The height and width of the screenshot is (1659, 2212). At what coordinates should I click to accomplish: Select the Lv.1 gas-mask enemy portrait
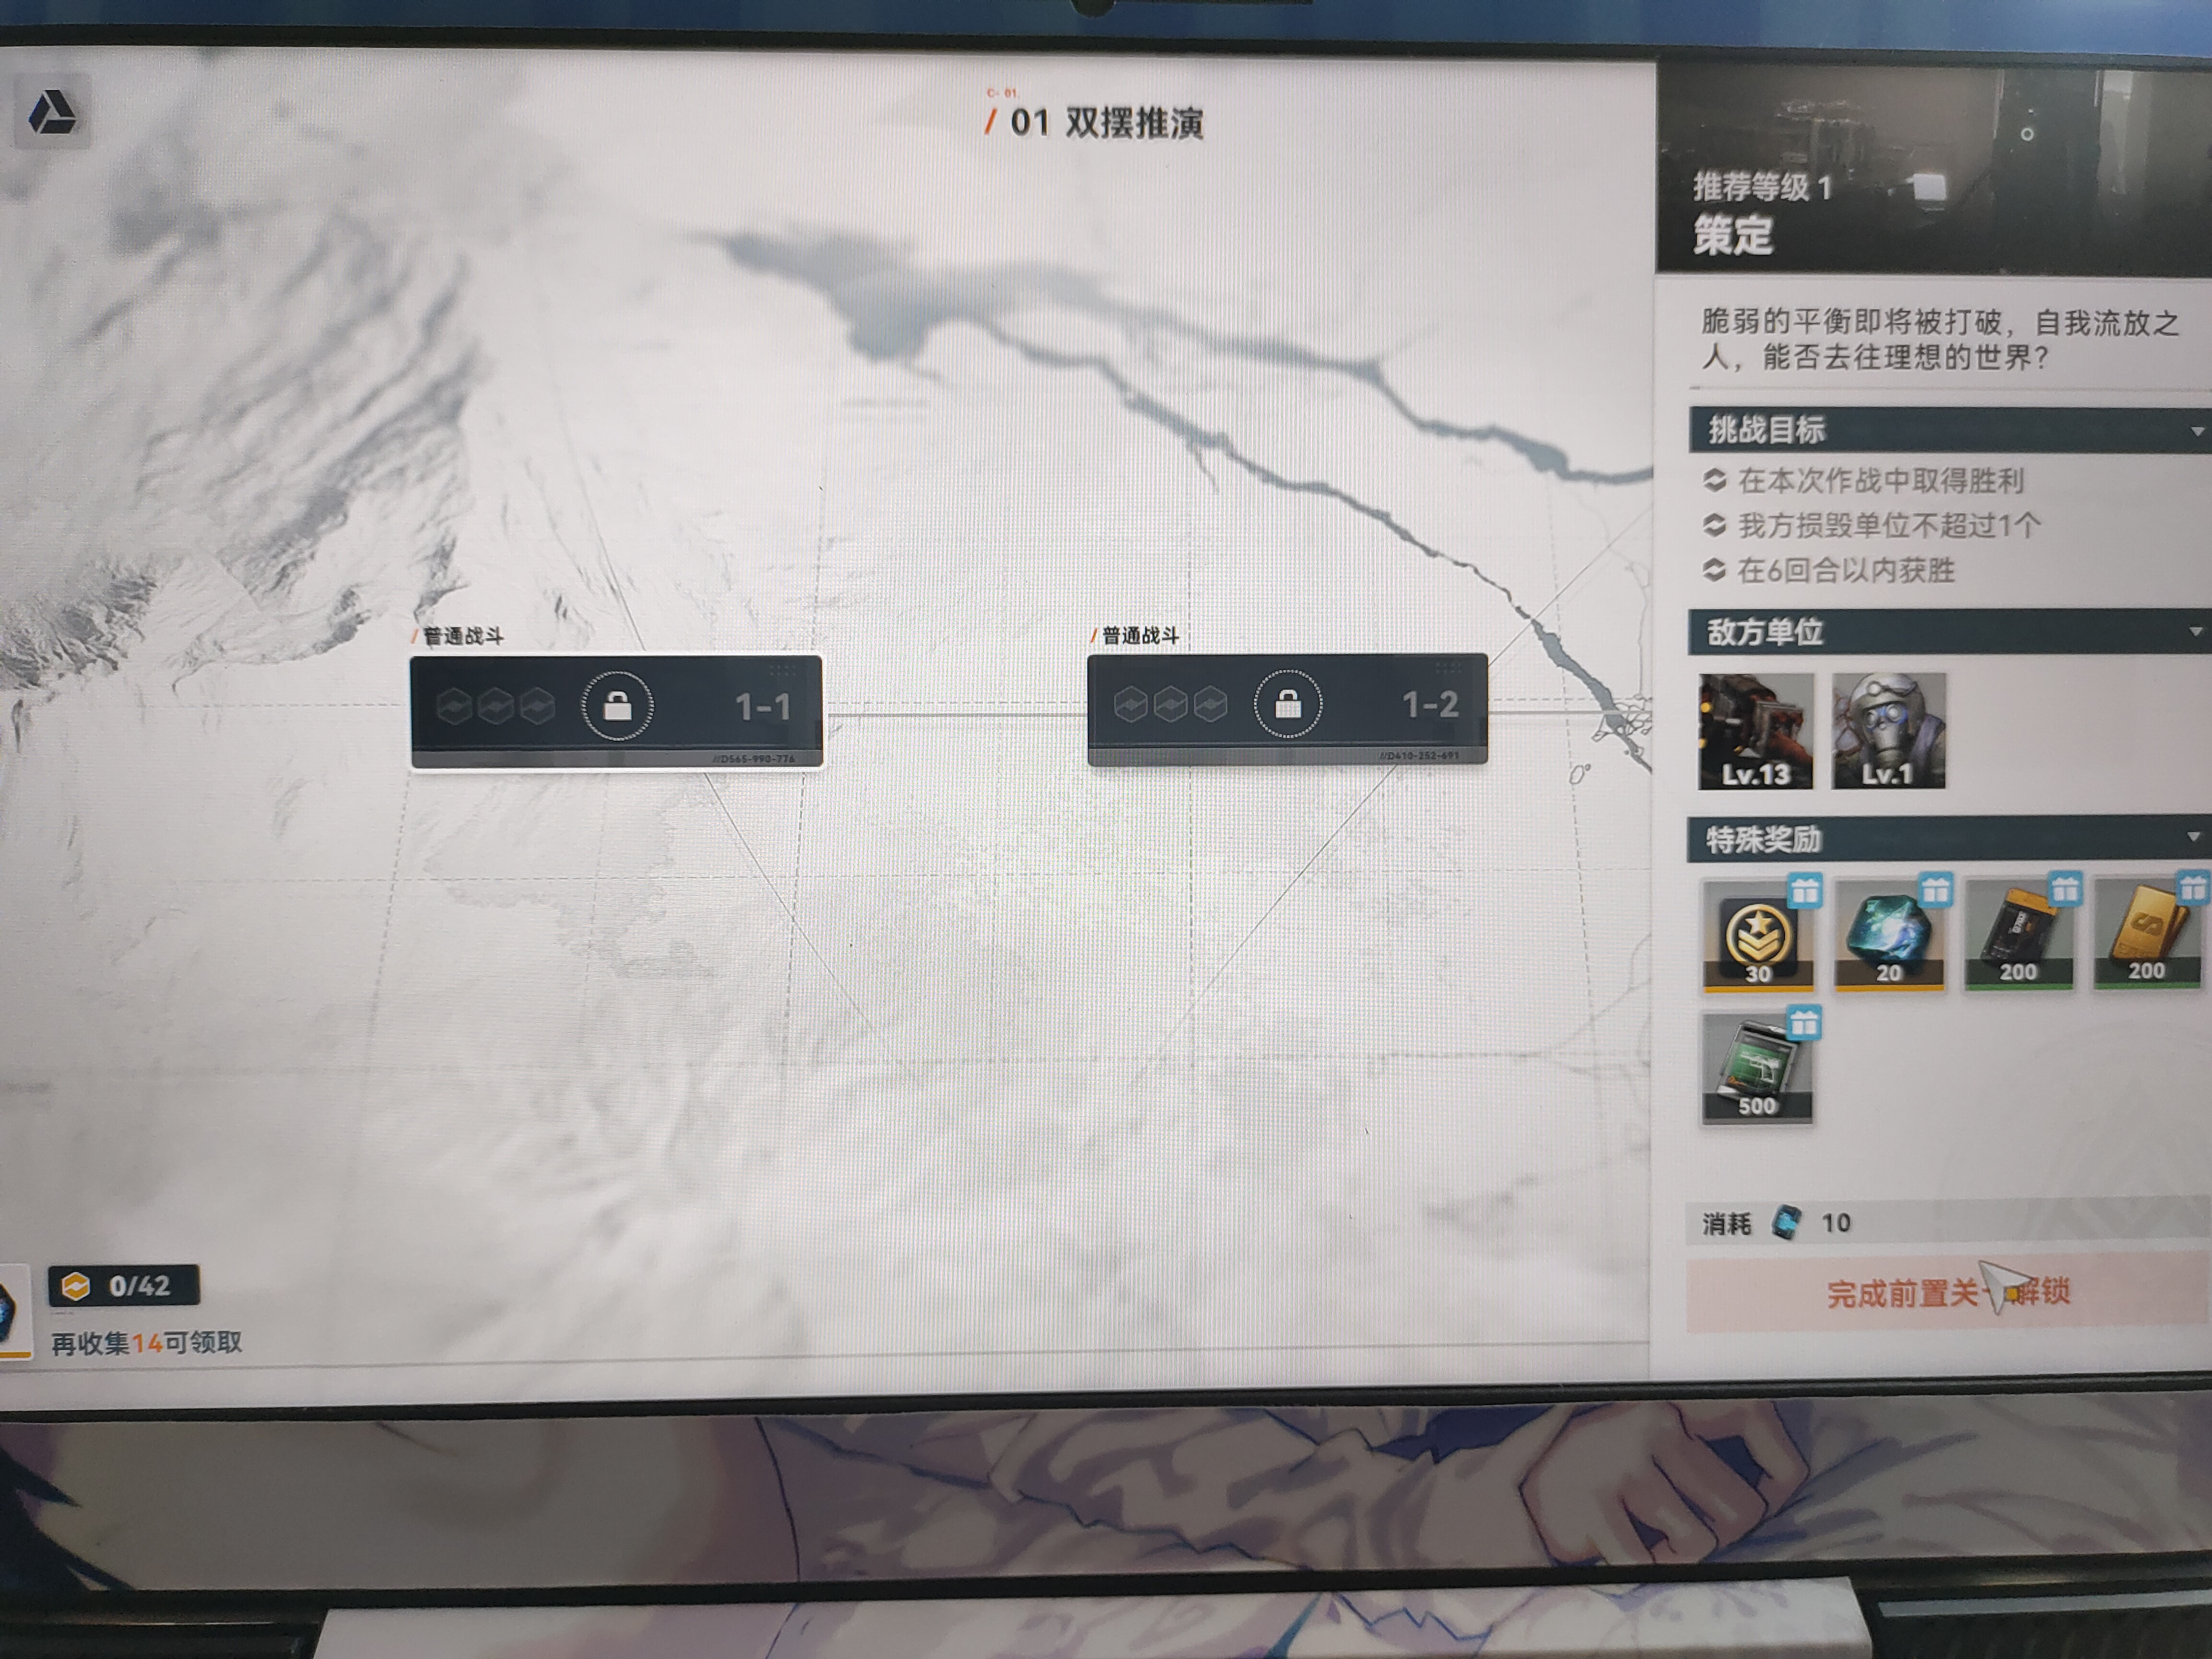pos(1889,730)
